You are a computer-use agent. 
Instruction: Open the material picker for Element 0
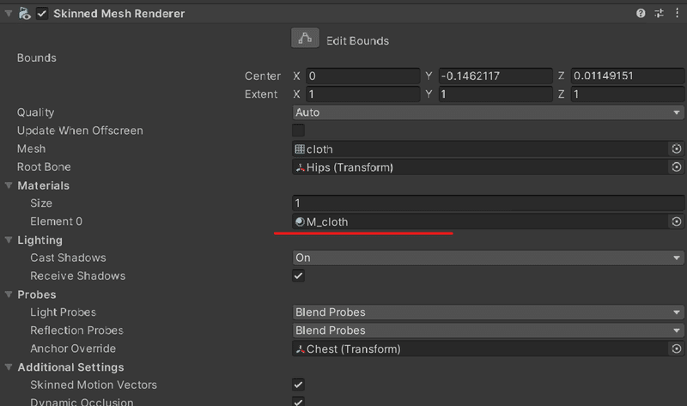(676, 221)
